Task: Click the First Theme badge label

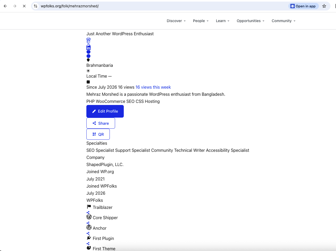Action: [x=104, y=249]
